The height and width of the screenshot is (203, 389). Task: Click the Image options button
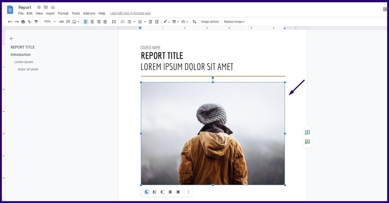210,22
